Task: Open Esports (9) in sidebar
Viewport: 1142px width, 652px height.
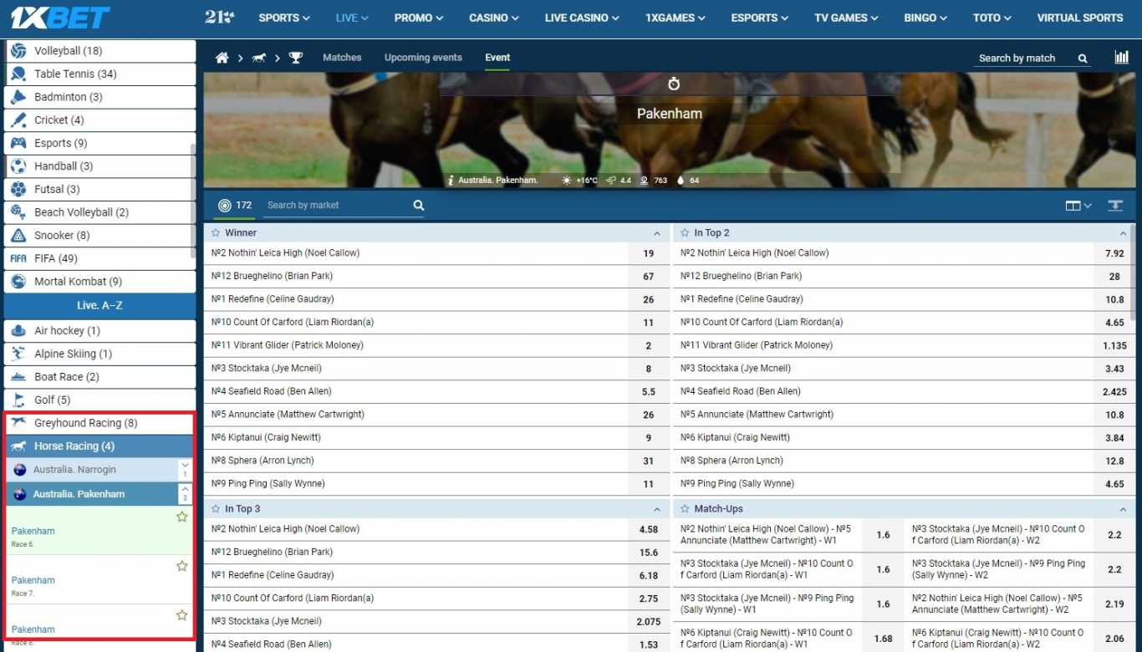Action: click(99, 143)
